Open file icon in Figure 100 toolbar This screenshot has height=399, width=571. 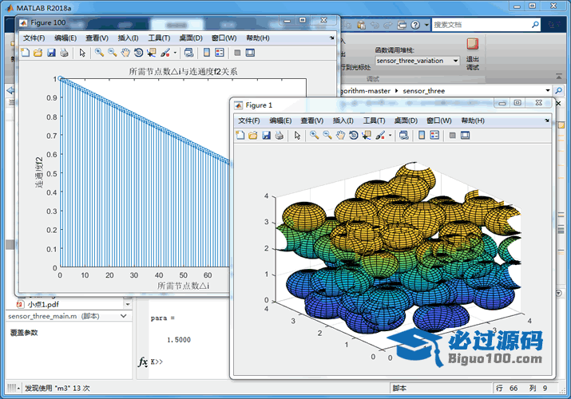tap(38, 53)
